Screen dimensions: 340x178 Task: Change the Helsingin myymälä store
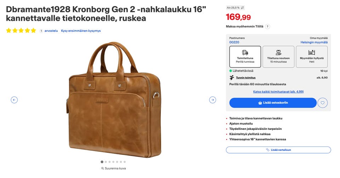coord(314,42)
